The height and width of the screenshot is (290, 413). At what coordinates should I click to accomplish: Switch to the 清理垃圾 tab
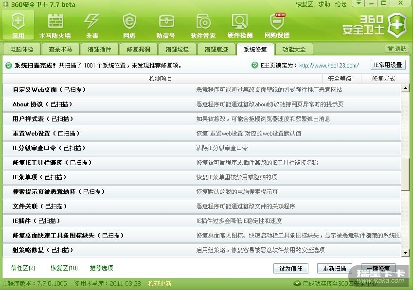[177, 49]
